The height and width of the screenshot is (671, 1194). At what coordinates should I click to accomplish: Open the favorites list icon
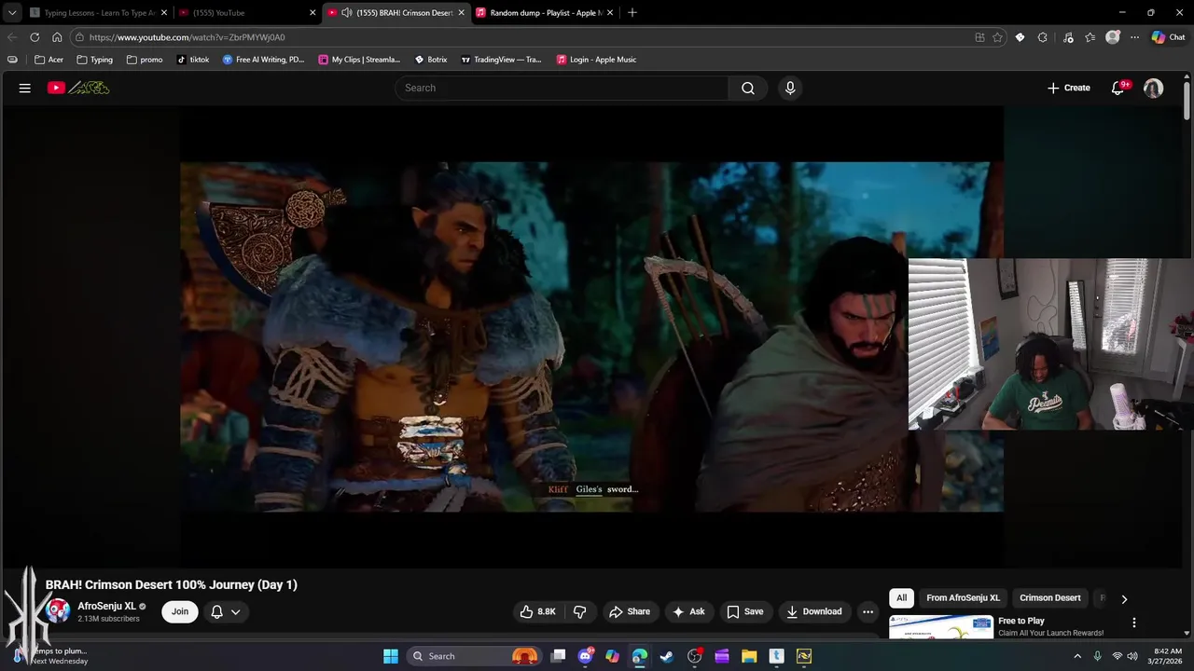(x=1090, y=37)
